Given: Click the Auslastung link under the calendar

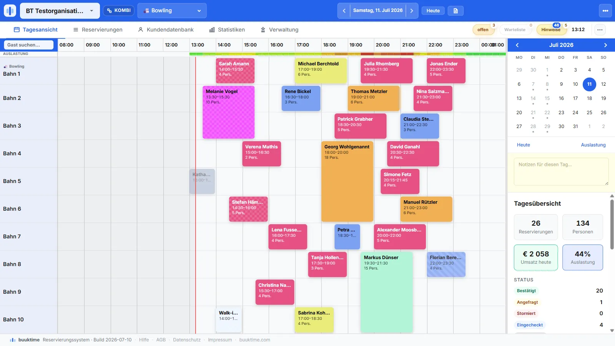Looking at the screenshot, I should (593, 145).
